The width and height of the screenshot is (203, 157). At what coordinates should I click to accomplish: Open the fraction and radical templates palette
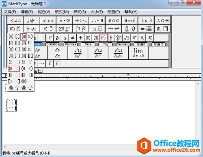(x=32, y=28)
